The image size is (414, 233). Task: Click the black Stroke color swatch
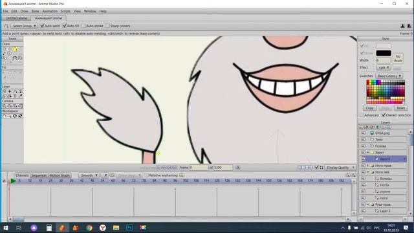[384, 53]
